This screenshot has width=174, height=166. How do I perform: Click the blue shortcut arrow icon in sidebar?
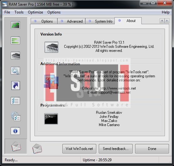(16, 86)
